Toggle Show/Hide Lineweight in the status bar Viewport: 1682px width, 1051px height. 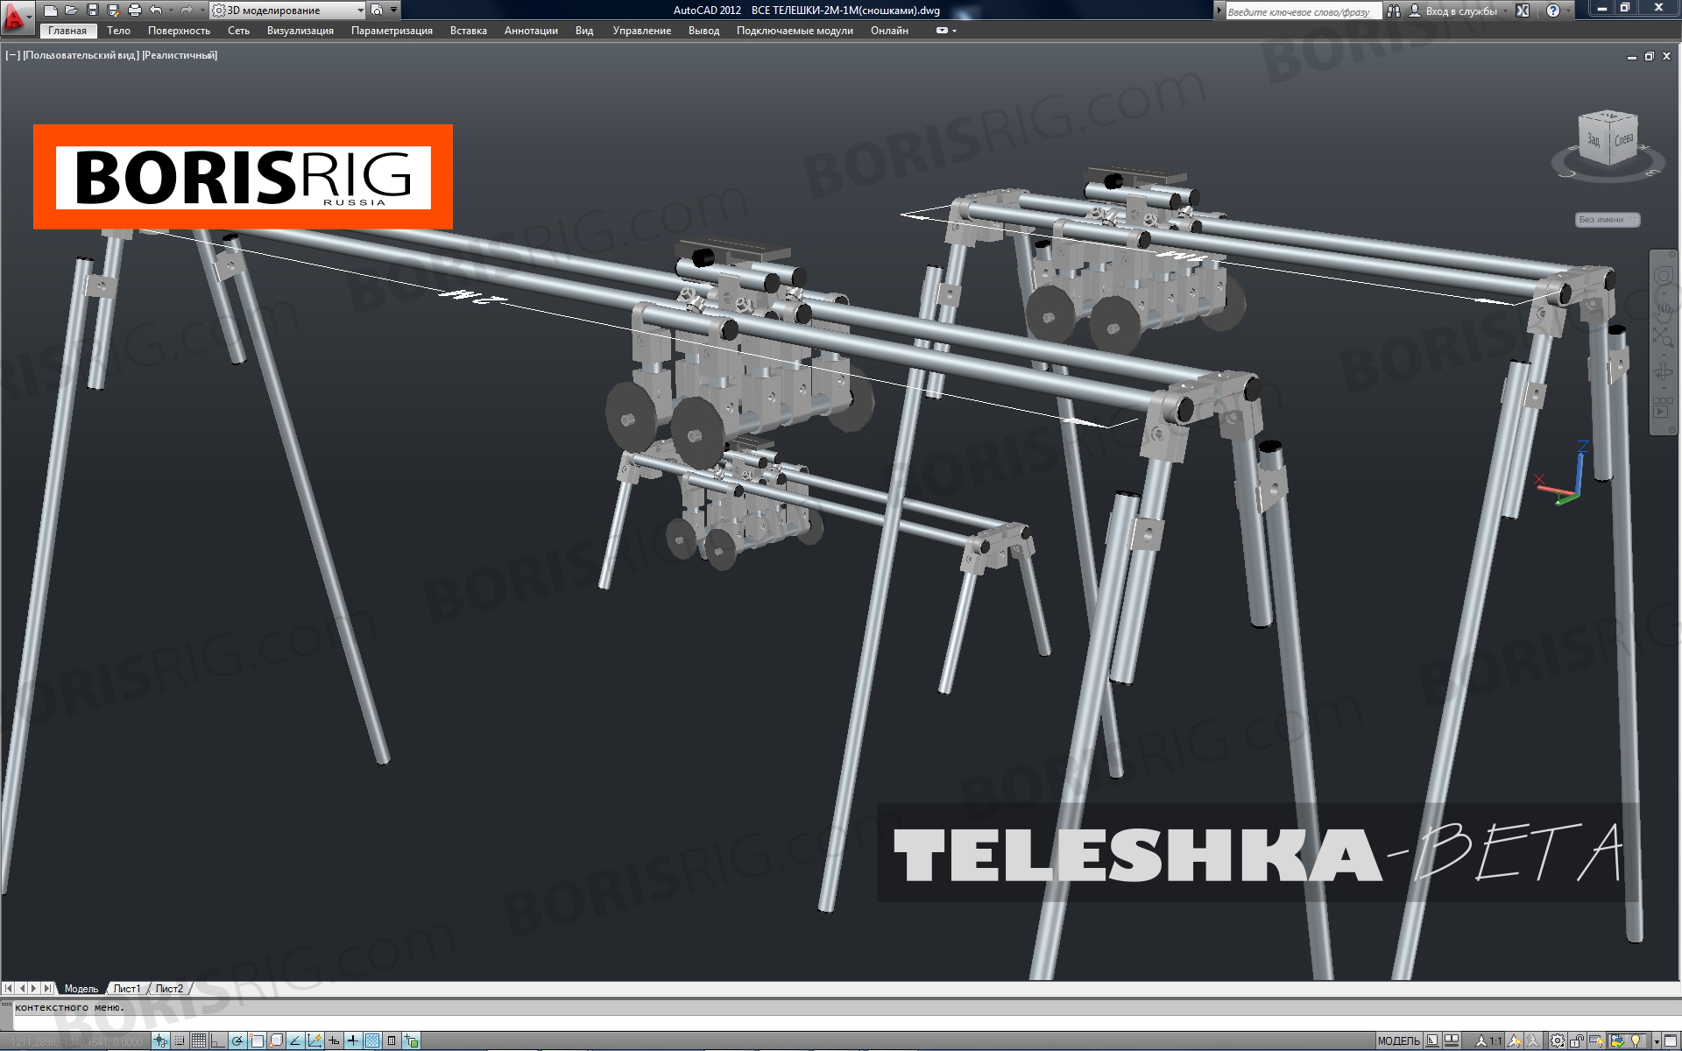[x=353, y=1040]
